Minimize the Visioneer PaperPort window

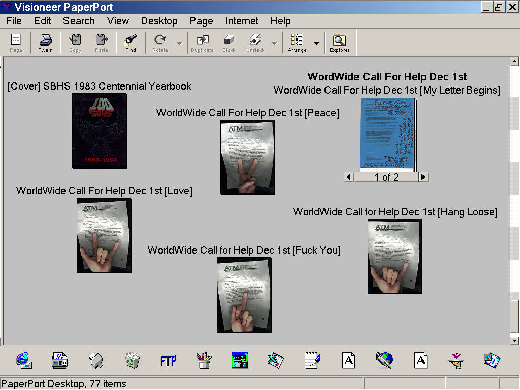pos(486,7)
